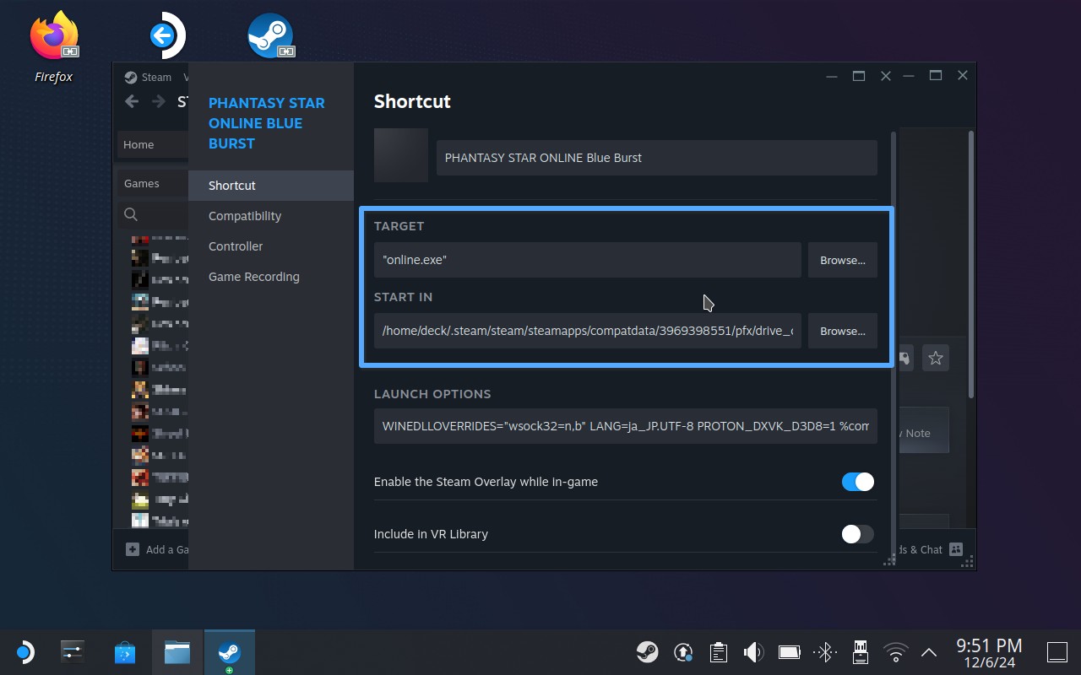This screenshot has height=675, width=1081.
Task: Select the Controller settings tab
Action: [x=236, y=246]
